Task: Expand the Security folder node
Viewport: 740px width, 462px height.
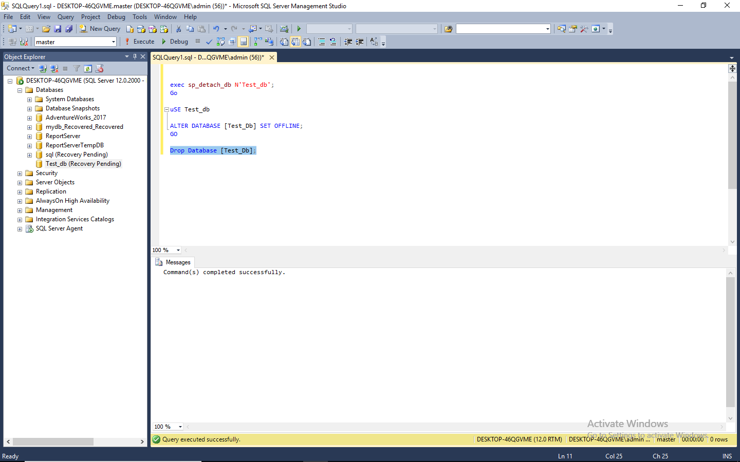Action: (20, 174)
